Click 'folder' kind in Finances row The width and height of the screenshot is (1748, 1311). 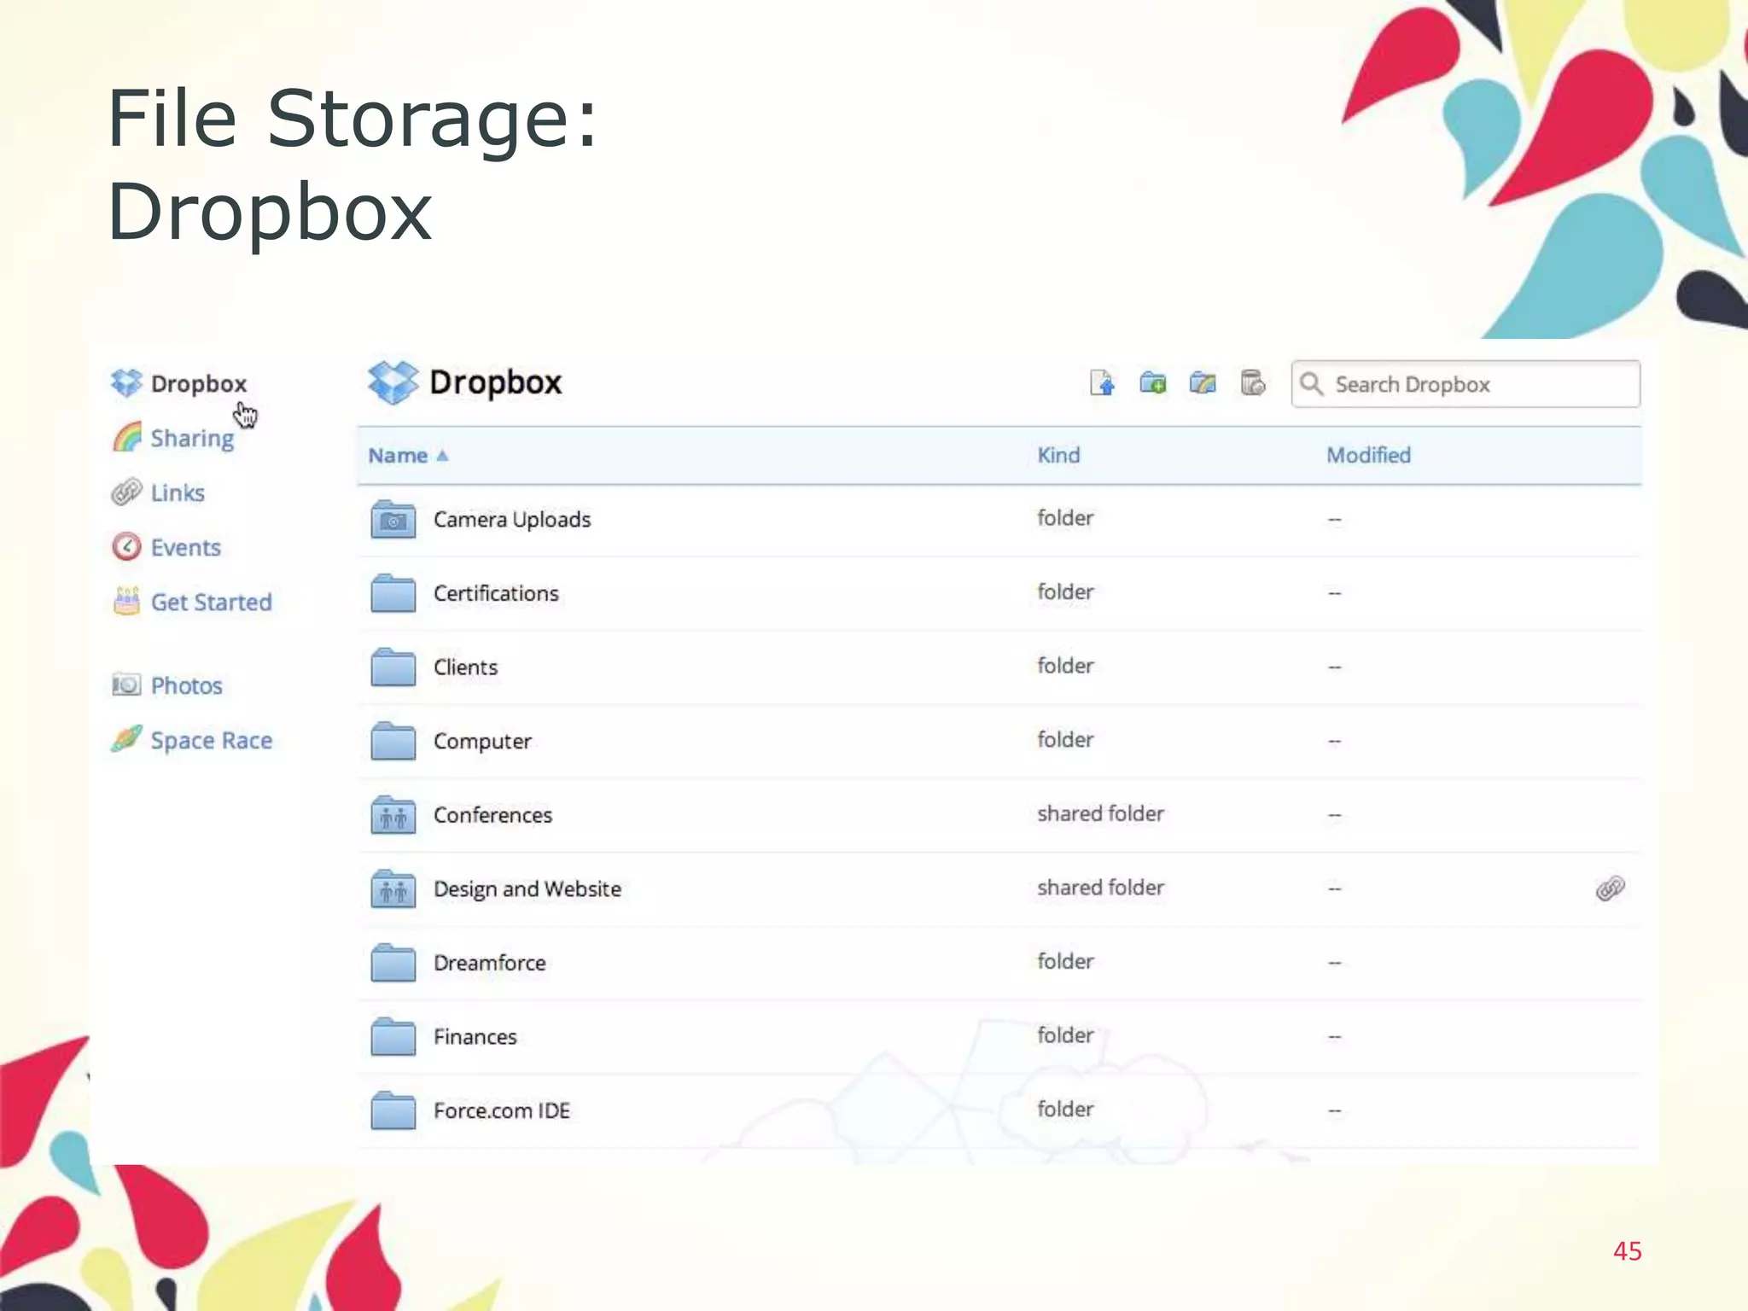pyautogui.click(x=1065, y=1035)
